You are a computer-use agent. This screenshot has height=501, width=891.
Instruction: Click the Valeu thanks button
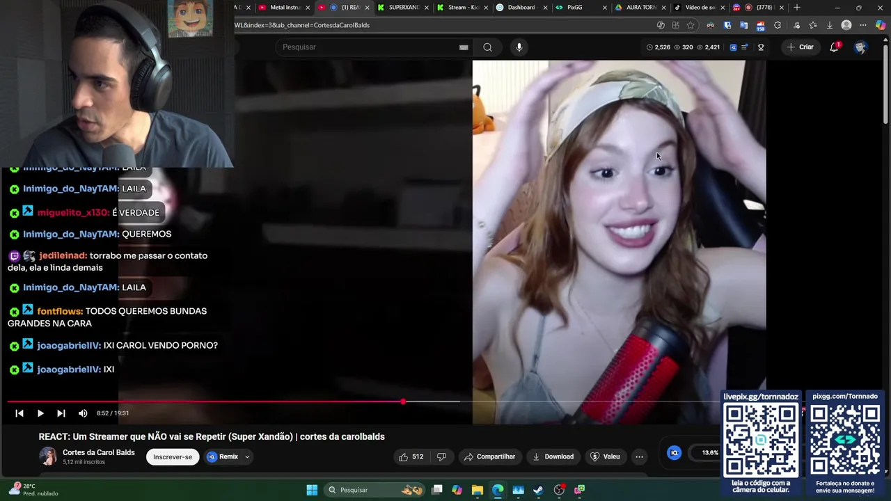[x=605, y=456]
